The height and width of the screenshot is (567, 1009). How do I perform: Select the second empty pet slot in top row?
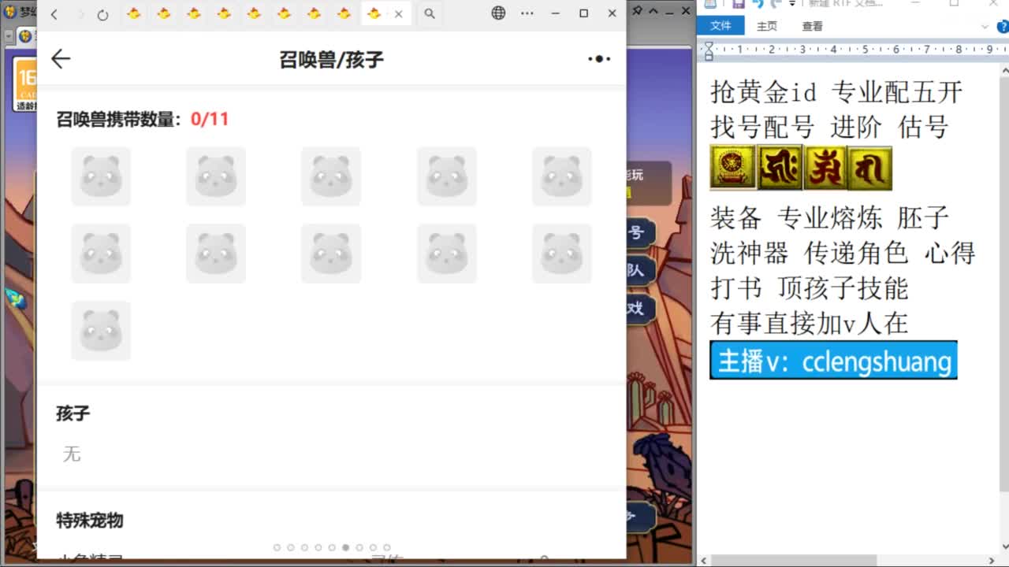pos(216,176)
